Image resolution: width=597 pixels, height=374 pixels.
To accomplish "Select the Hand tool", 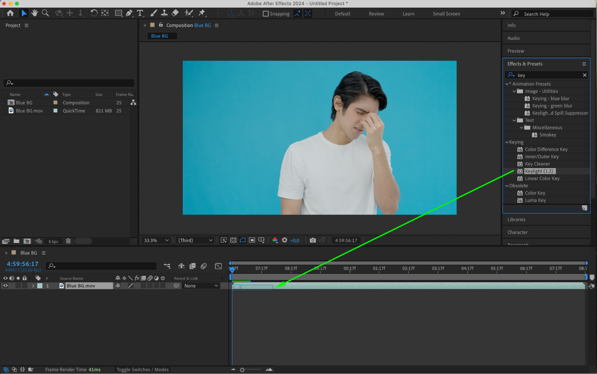I will 35,13.
